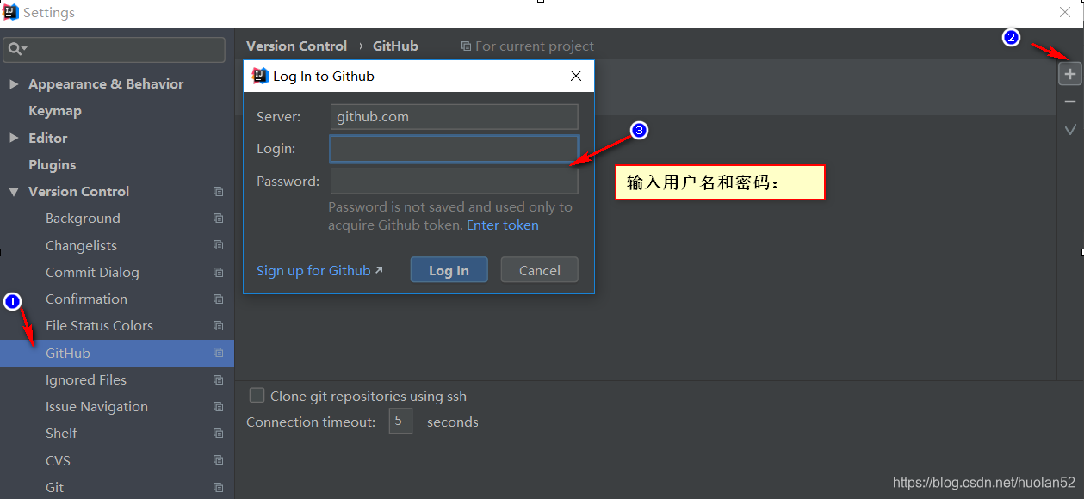The height and width of the screenshot is (499, 1084).
Task: Click project-level icon beside Git
Action: tap(218, 487)
